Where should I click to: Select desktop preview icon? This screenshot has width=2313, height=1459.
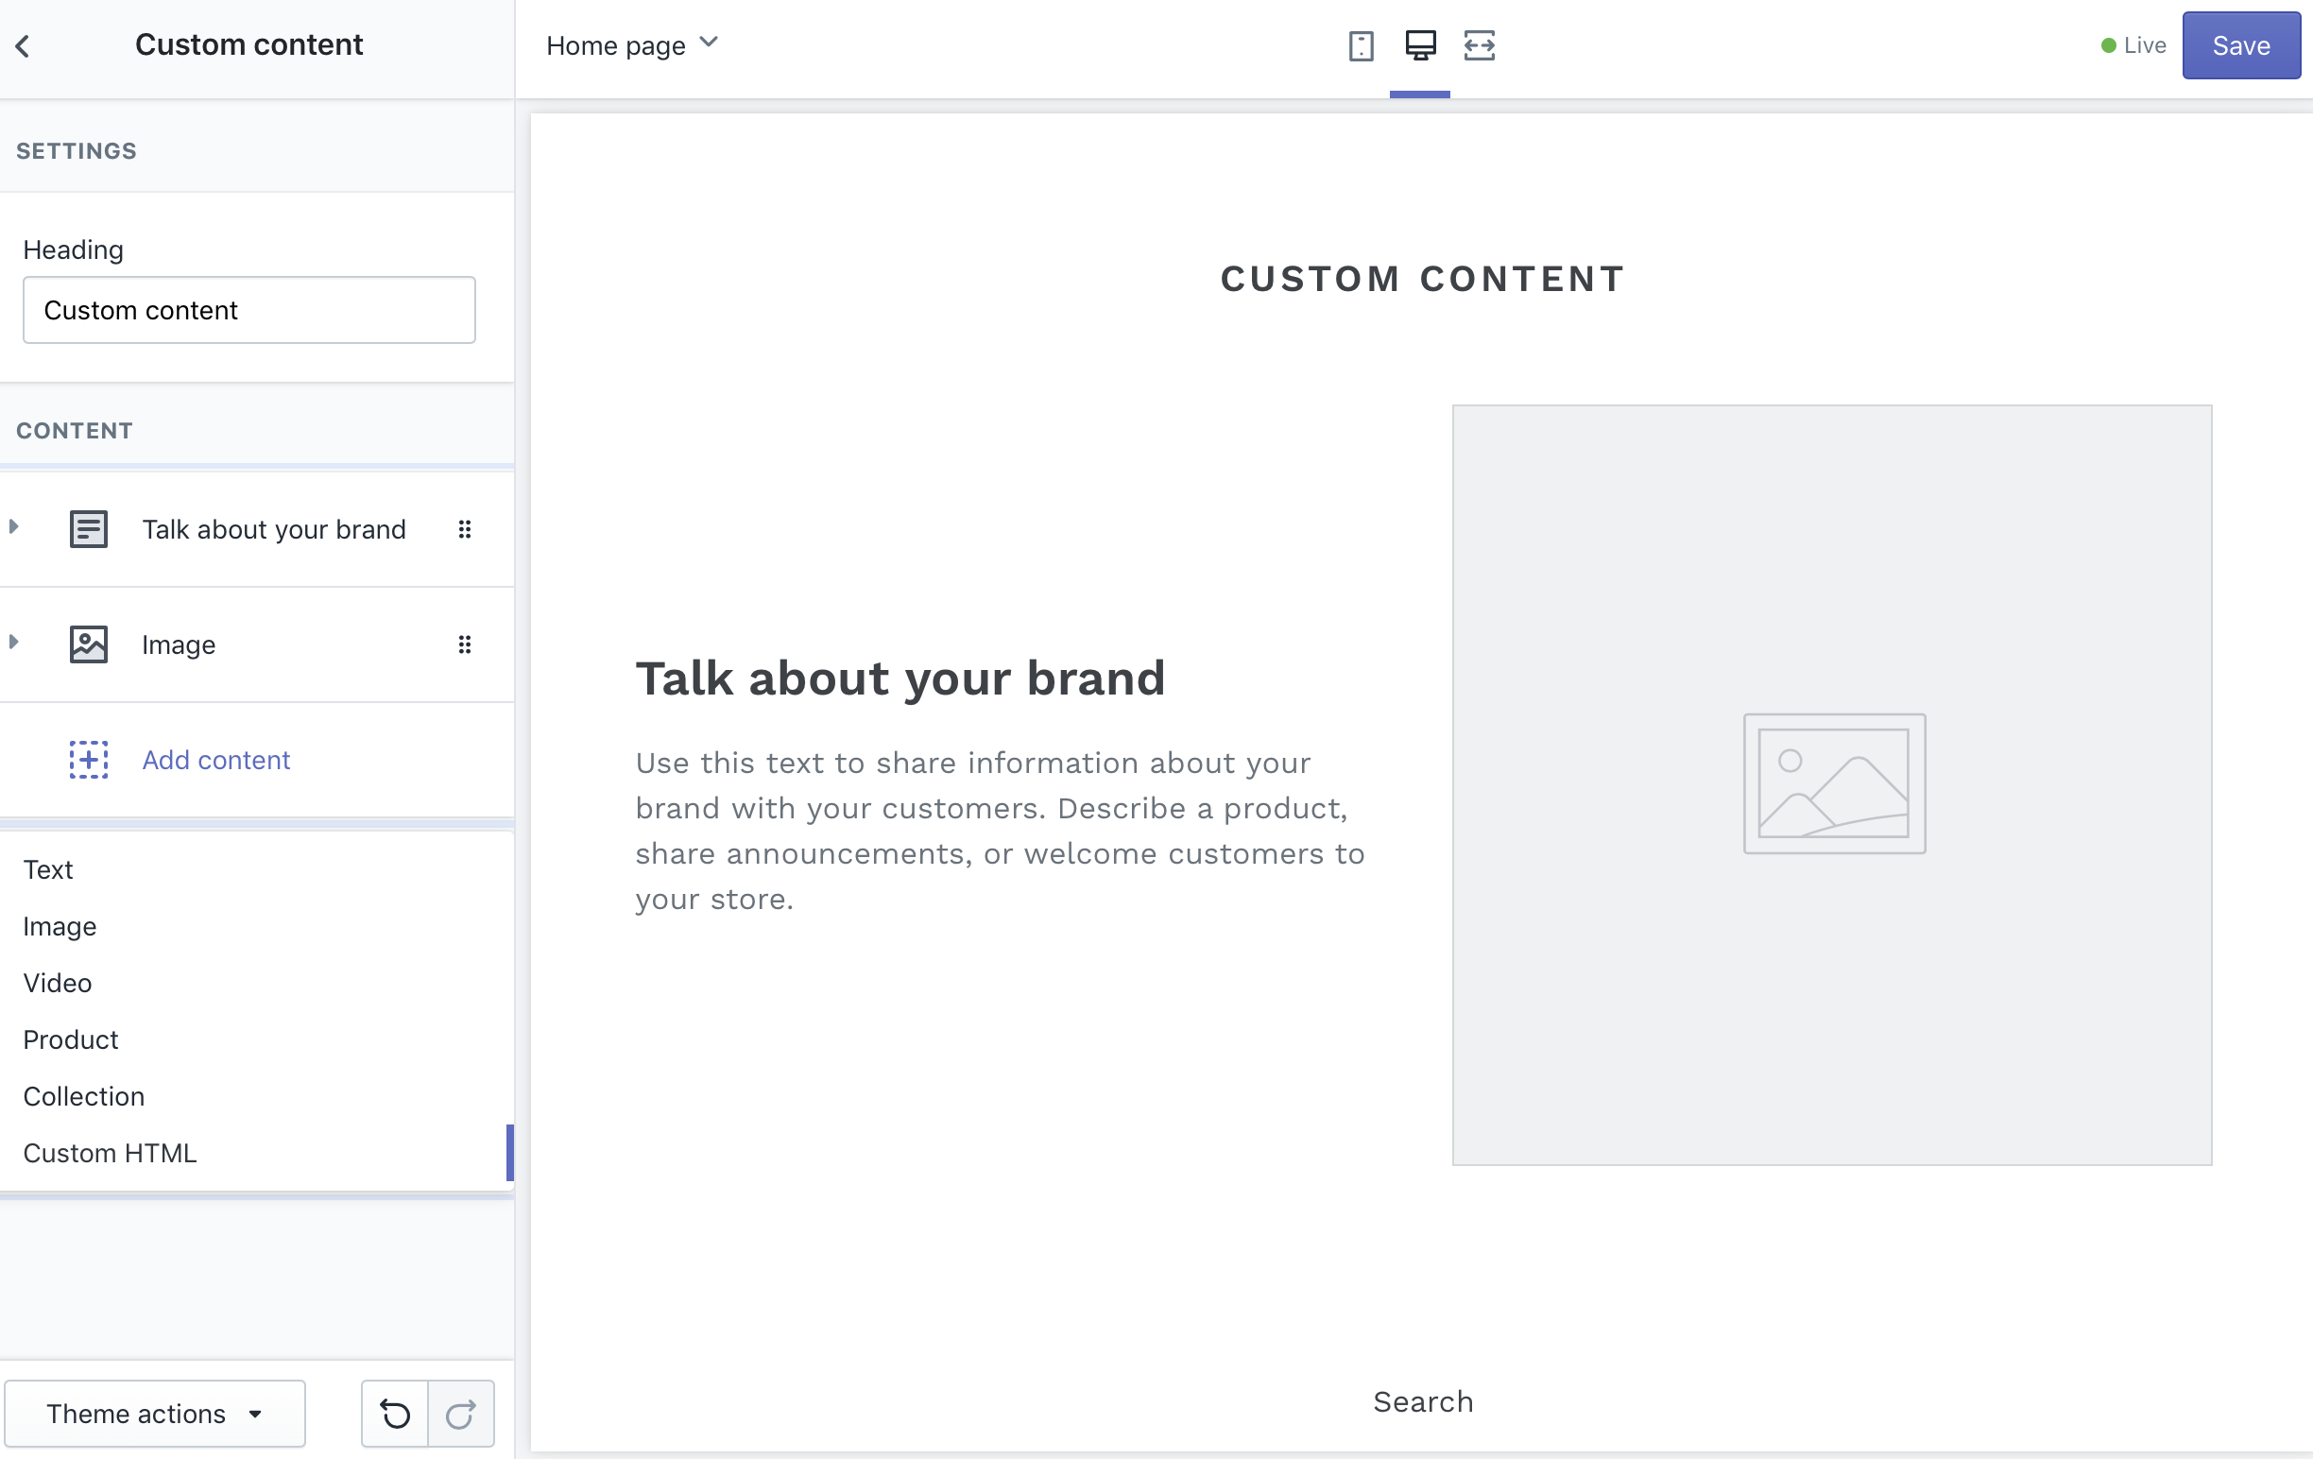point(1420,45)
